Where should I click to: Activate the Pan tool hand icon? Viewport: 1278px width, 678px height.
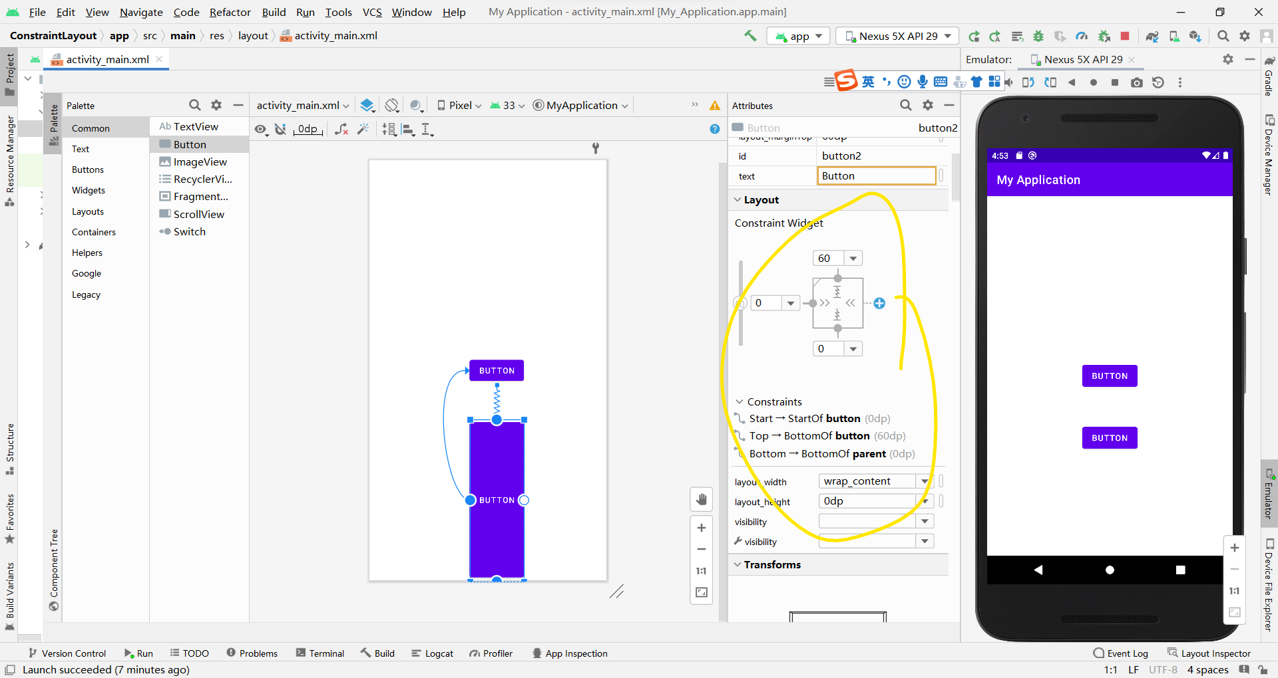pos(701,499)
